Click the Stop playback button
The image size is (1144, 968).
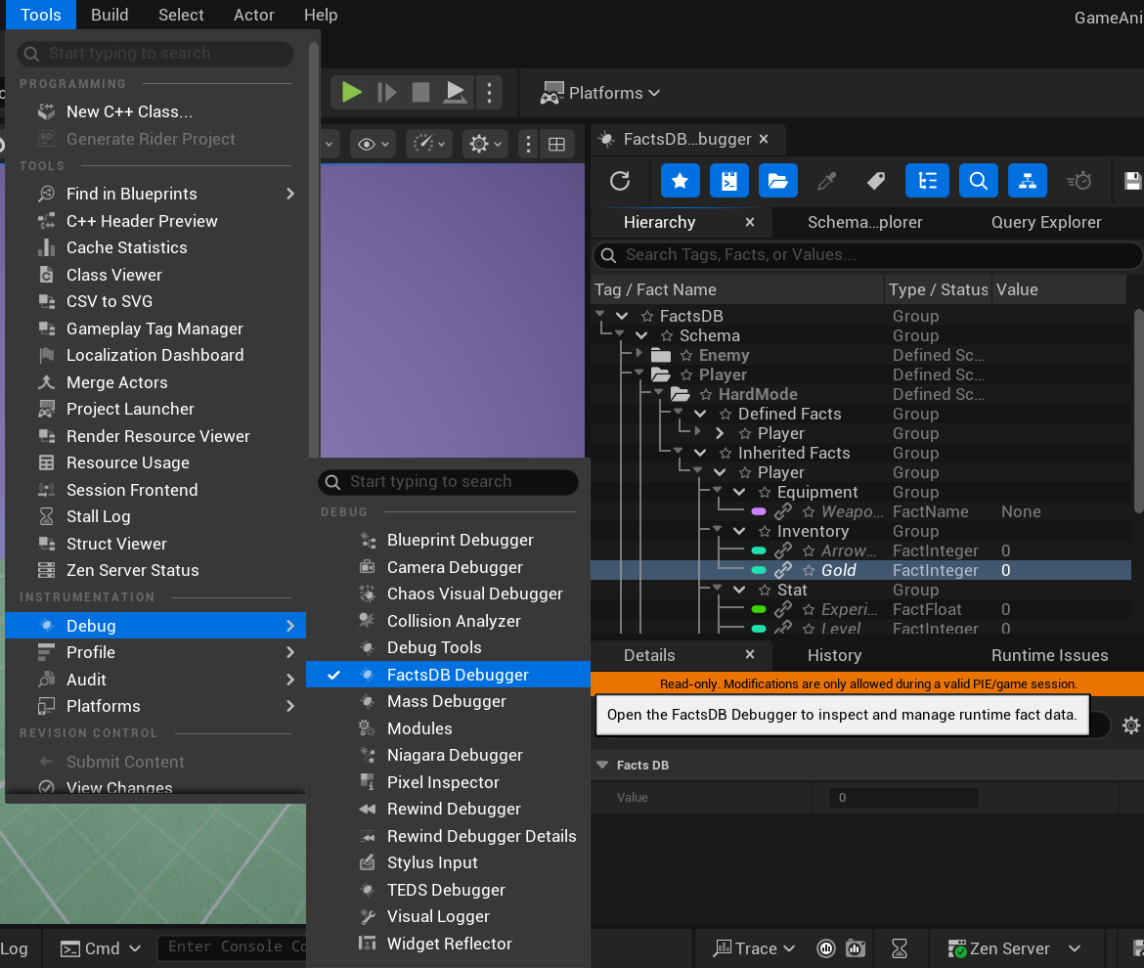pos(421,93)
